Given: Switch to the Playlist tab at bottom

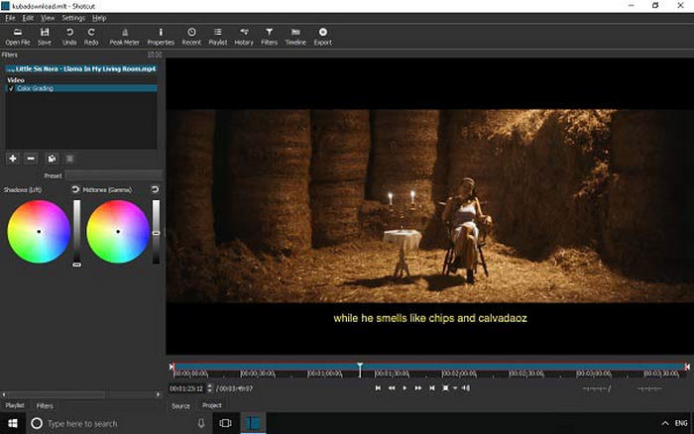Looking at the screenshot, I should [x=15, y=405].
